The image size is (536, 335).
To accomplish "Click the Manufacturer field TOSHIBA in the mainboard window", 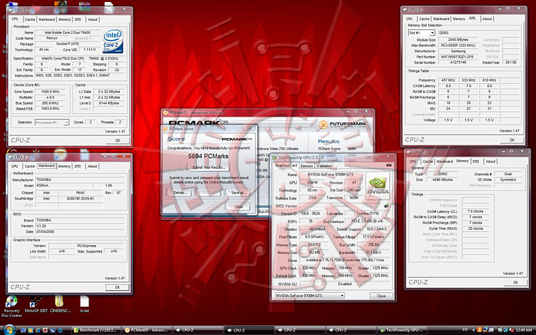I will click(79, 180).
